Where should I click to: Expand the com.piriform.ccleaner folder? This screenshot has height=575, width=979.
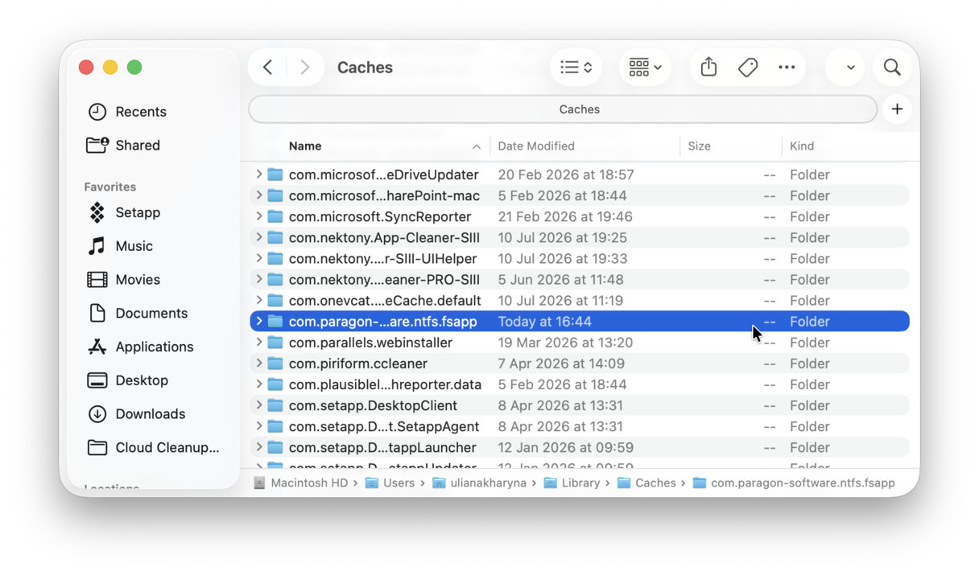click(259, 363)
